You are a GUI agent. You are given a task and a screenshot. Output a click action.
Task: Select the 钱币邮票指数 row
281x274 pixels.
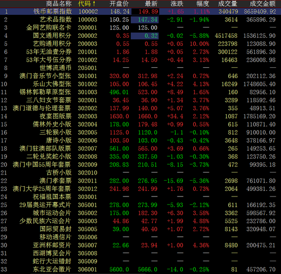[140, 12]
